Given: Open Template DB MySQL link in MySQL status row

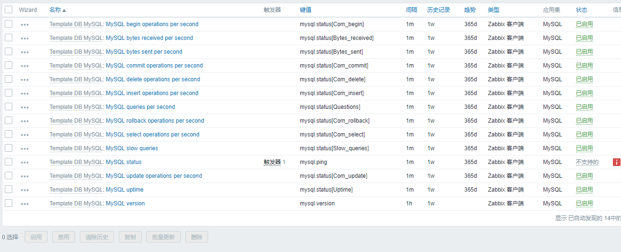Looking at the screenshot, I should 76,162.
